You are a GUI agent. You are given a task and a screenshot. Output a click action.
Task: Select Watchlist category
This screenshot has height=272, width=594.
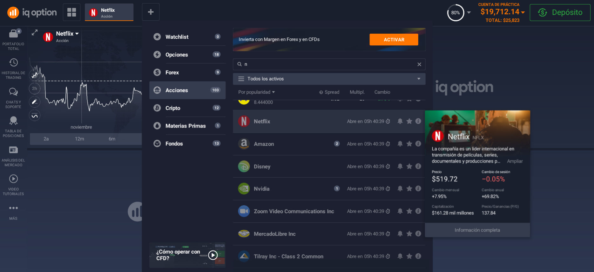click(x=187, y=37)
